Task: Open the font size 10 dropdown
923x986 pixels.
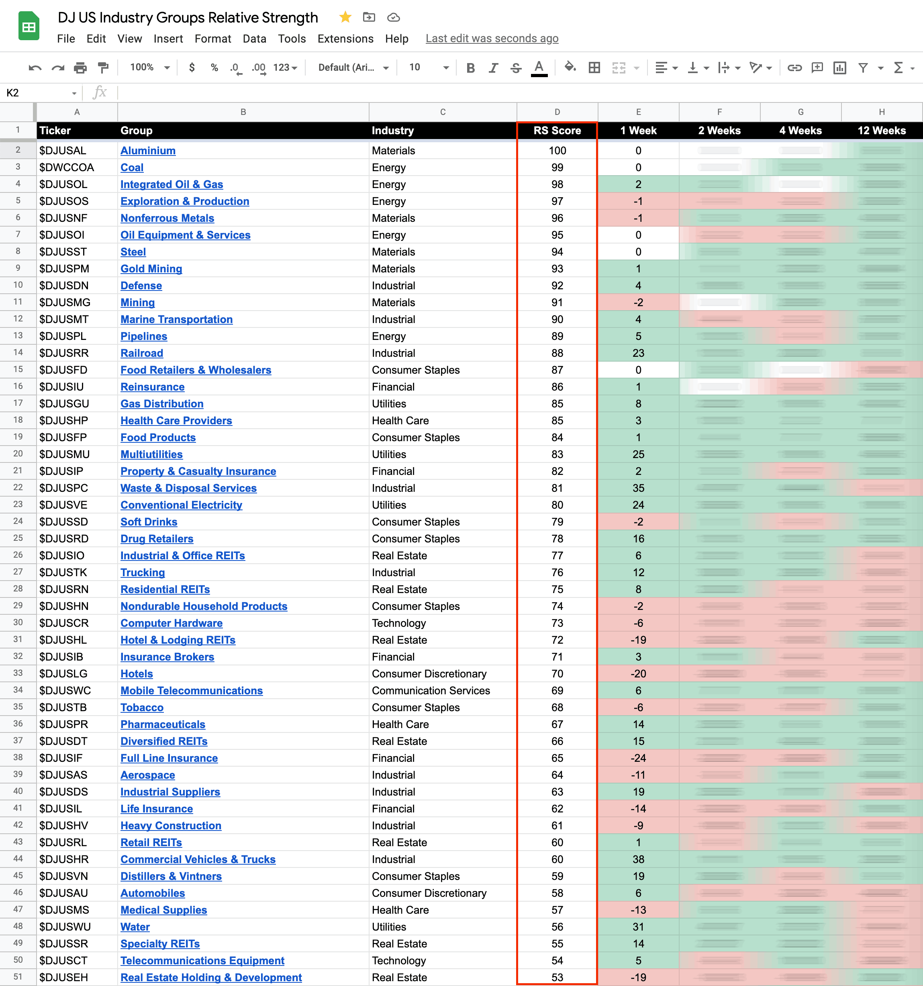Action: (429, 68)
